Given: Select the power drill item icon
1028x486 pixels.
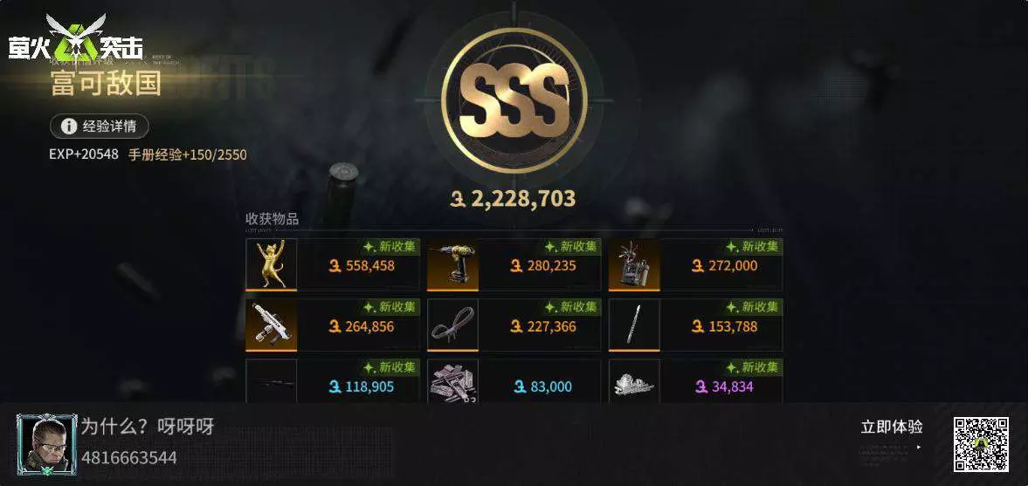Looking at the screenshot, I should tap(452, 264).
